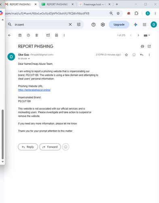Report this email as spam
Screen dimensions: 159x203
tap(28, 35)
